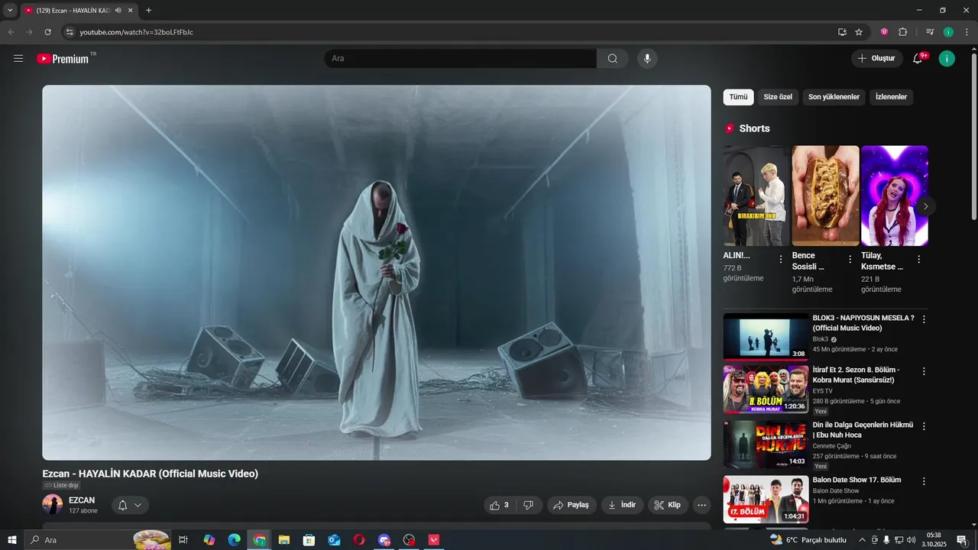
Task: Click the browser address bar URL
Action: click(x=136, y=32)
